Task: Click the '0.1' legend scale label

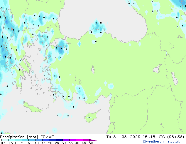Action: click(x=4, y=143)
